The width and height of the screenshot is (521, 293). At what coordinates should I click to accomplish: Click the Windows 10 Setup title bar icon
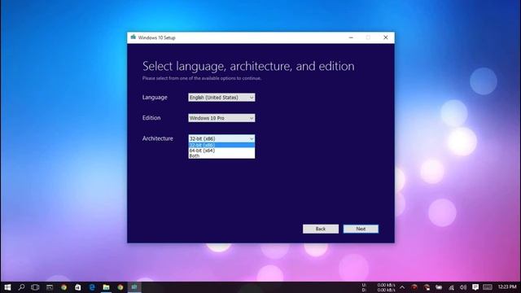pos(134,37)
